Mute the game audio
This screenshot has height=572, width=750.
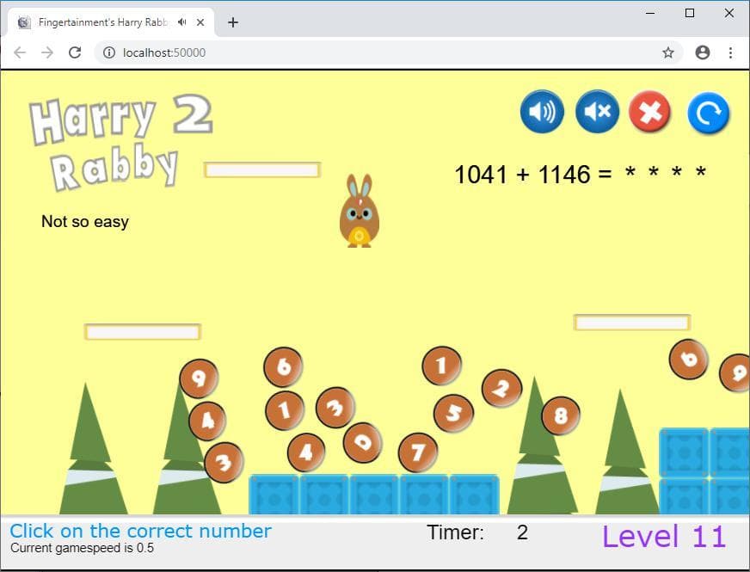pyautogui.click(x=598, y=112)
